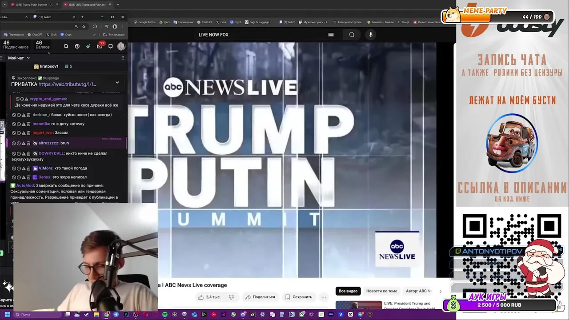The width and height of the screenshot is (569, 320).
Task: Open new tab in main browser
Action: click(118, 4)
